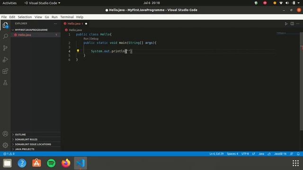The width and height of the screenshot is (303, 170).
Task: Click the System.out.println code line
Action: [x=112, y=51]
